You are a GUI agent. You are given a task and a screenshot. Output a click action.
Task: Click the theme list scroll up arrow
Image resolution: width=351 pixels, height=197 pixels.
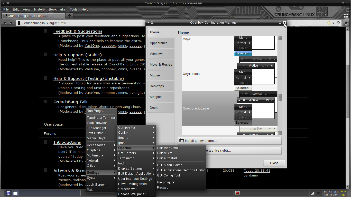280,38
